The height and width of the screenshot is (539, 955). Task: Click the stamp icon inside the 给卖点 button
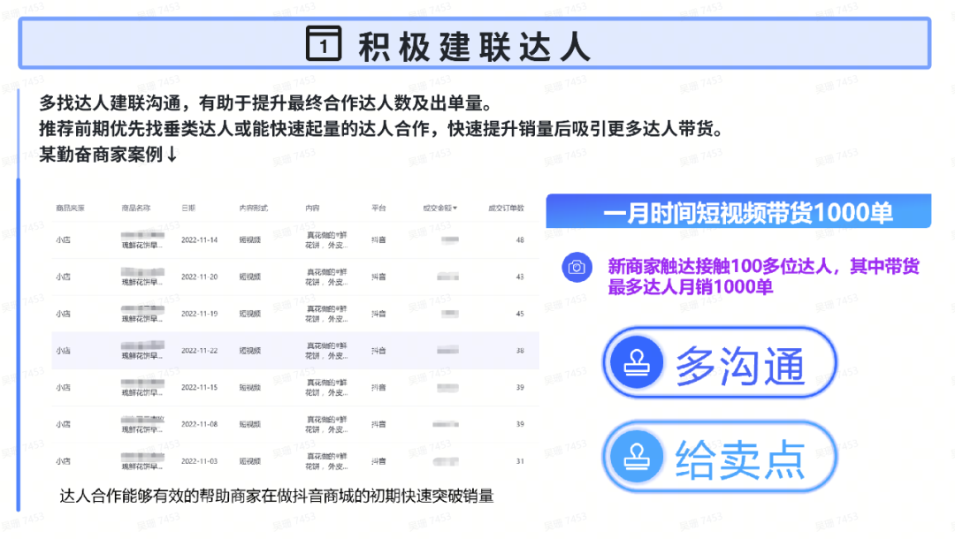pos(635,457)
